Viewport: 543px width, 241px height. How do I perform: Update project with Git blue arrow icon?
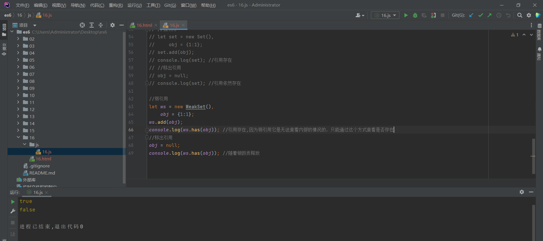click(471, 15)
